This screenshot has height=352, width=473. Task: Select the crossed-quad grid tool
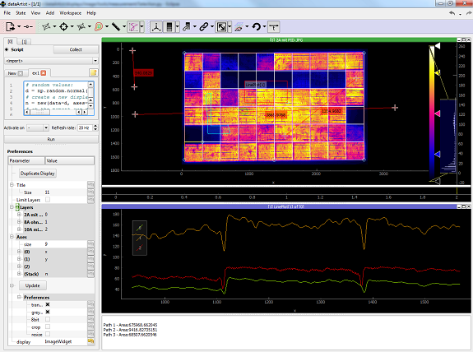pos(81,26)
